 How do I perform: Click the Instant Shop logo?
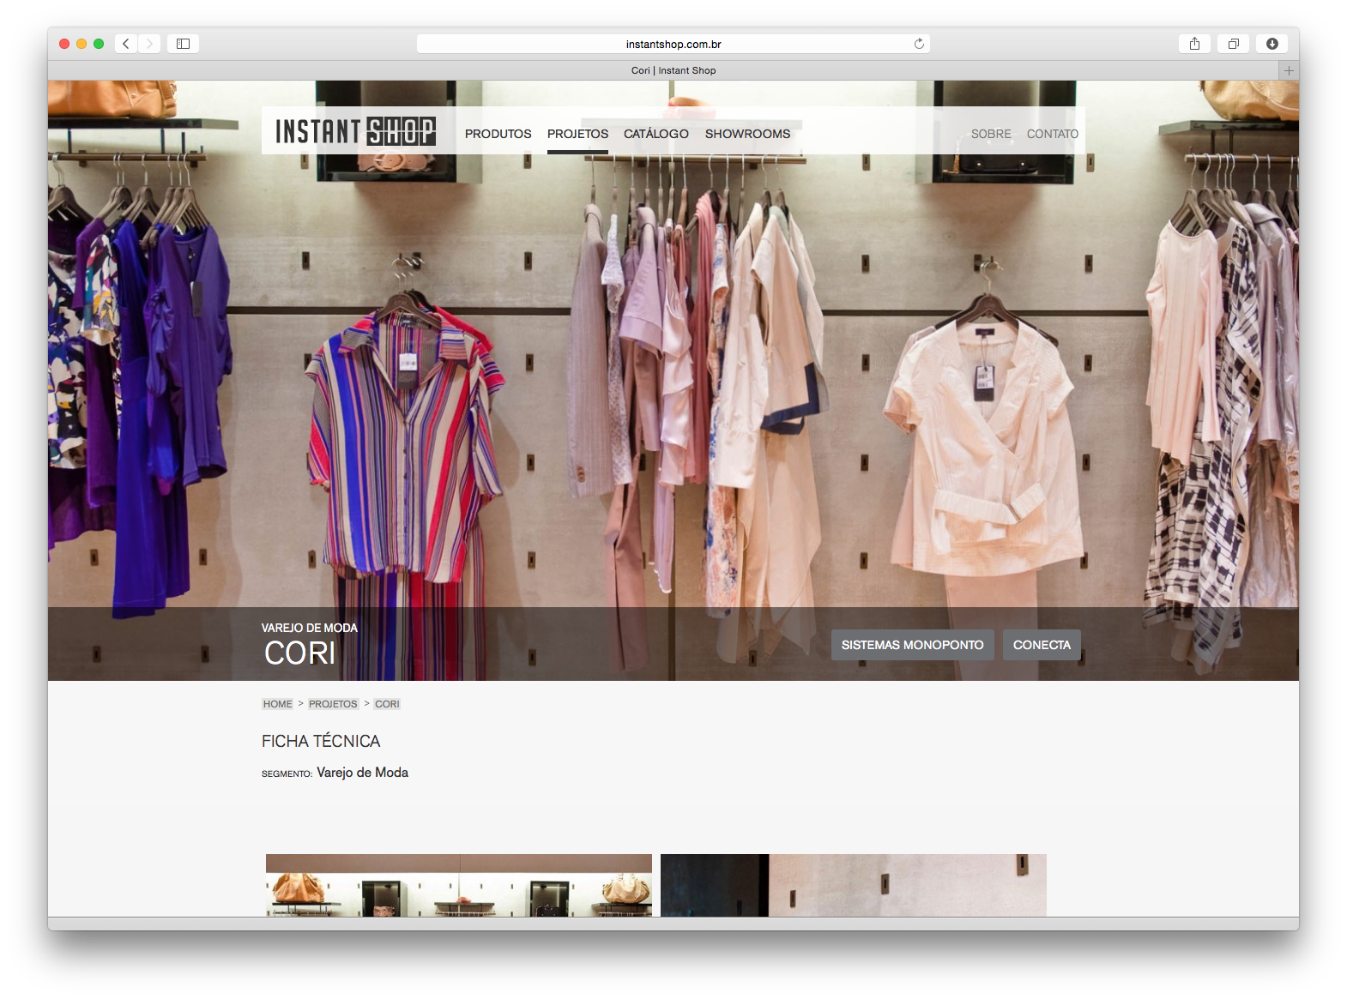[355, 131]
